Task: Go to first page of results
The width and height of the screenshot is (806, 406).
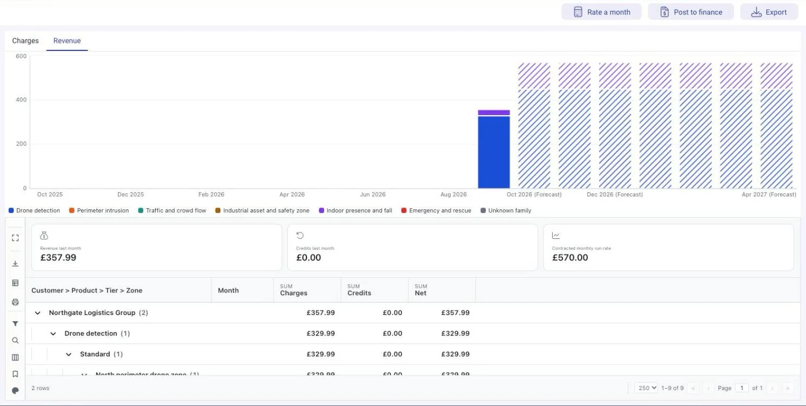Action: tap(694, 388)
